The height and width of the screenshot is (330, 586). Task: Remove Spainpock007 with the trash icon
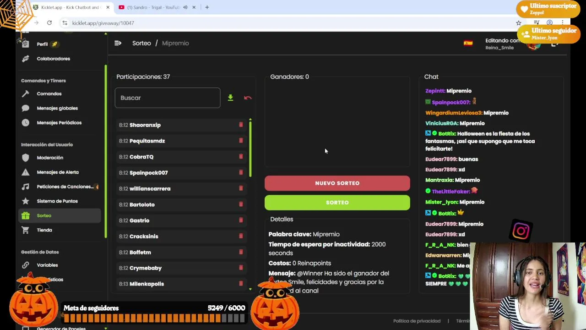pyautogui.click(x=241, y=172)
